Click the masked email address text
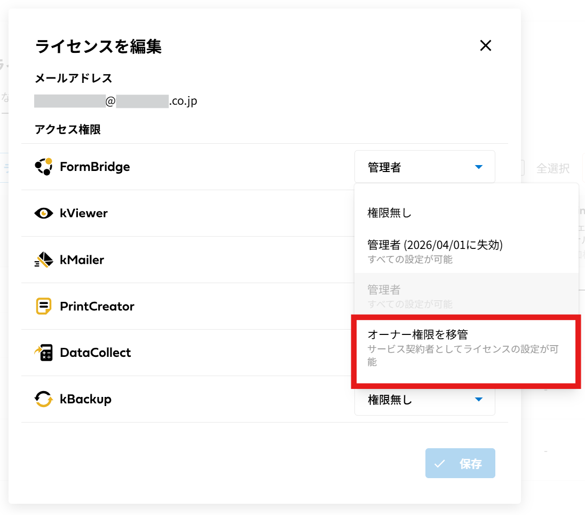Screen dimensions: 585x515 (x=115, y=100)
